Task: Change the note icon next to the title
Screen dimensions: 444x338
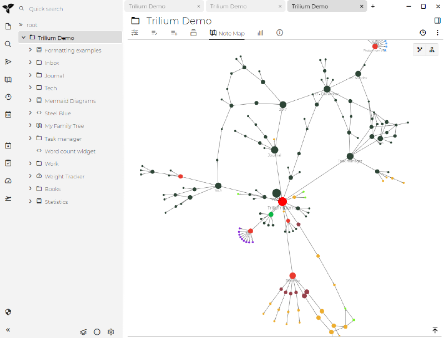Action: (135, 21)
